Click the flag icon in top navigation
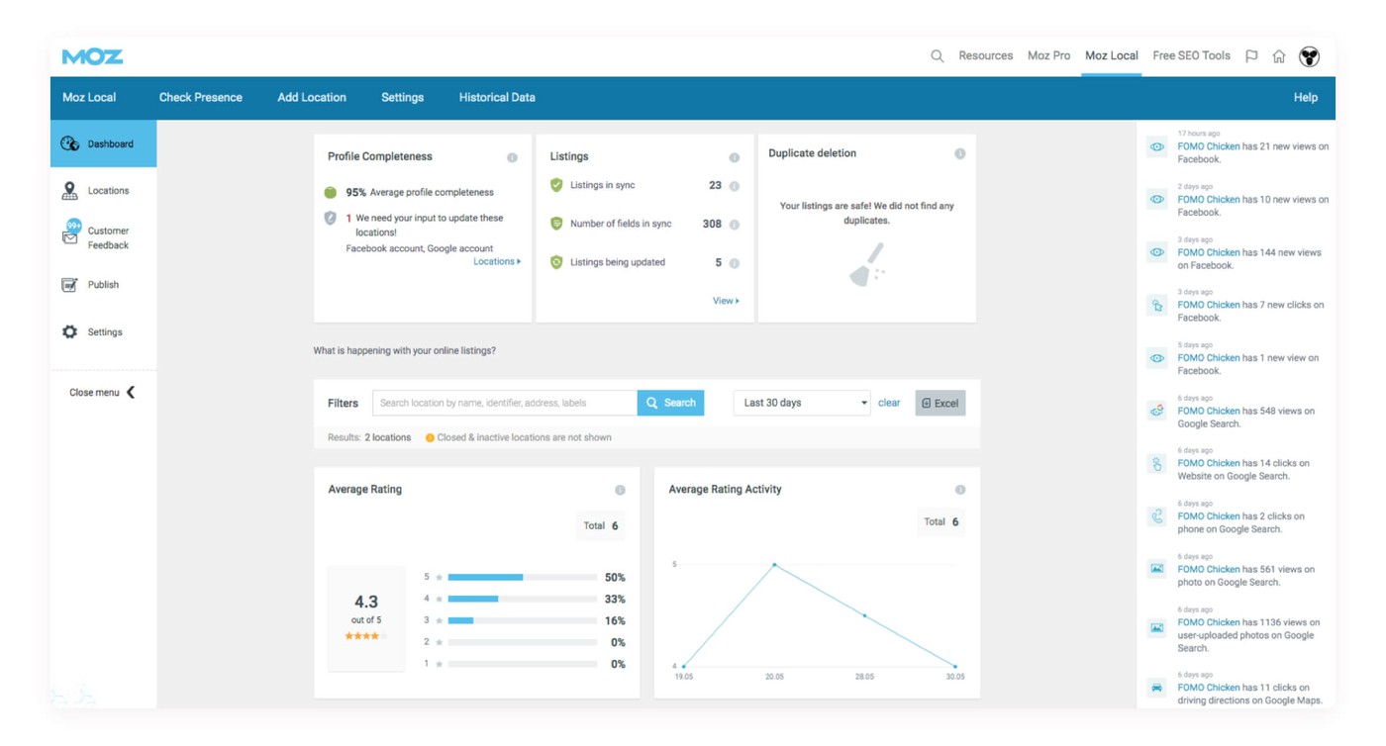The height and width of the screenshot is (746, 1386). point(1251,56)
